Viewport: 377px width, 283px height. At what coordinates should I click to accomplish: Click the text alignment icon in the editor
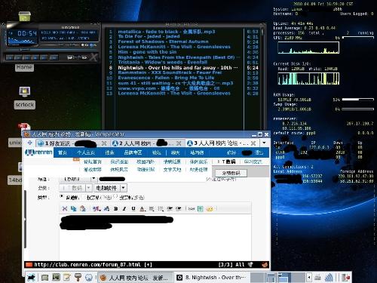tap(152, 208)
